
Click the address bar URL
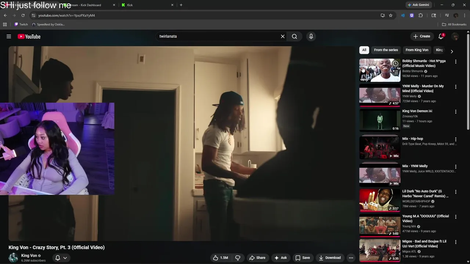click(66, 15)
